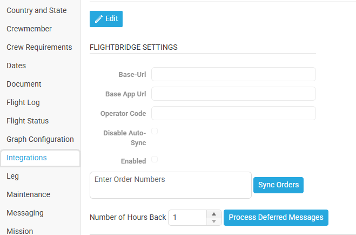Navigate to Maintenance in sidebar
The image size is (356, 235).
coord(28,194)
